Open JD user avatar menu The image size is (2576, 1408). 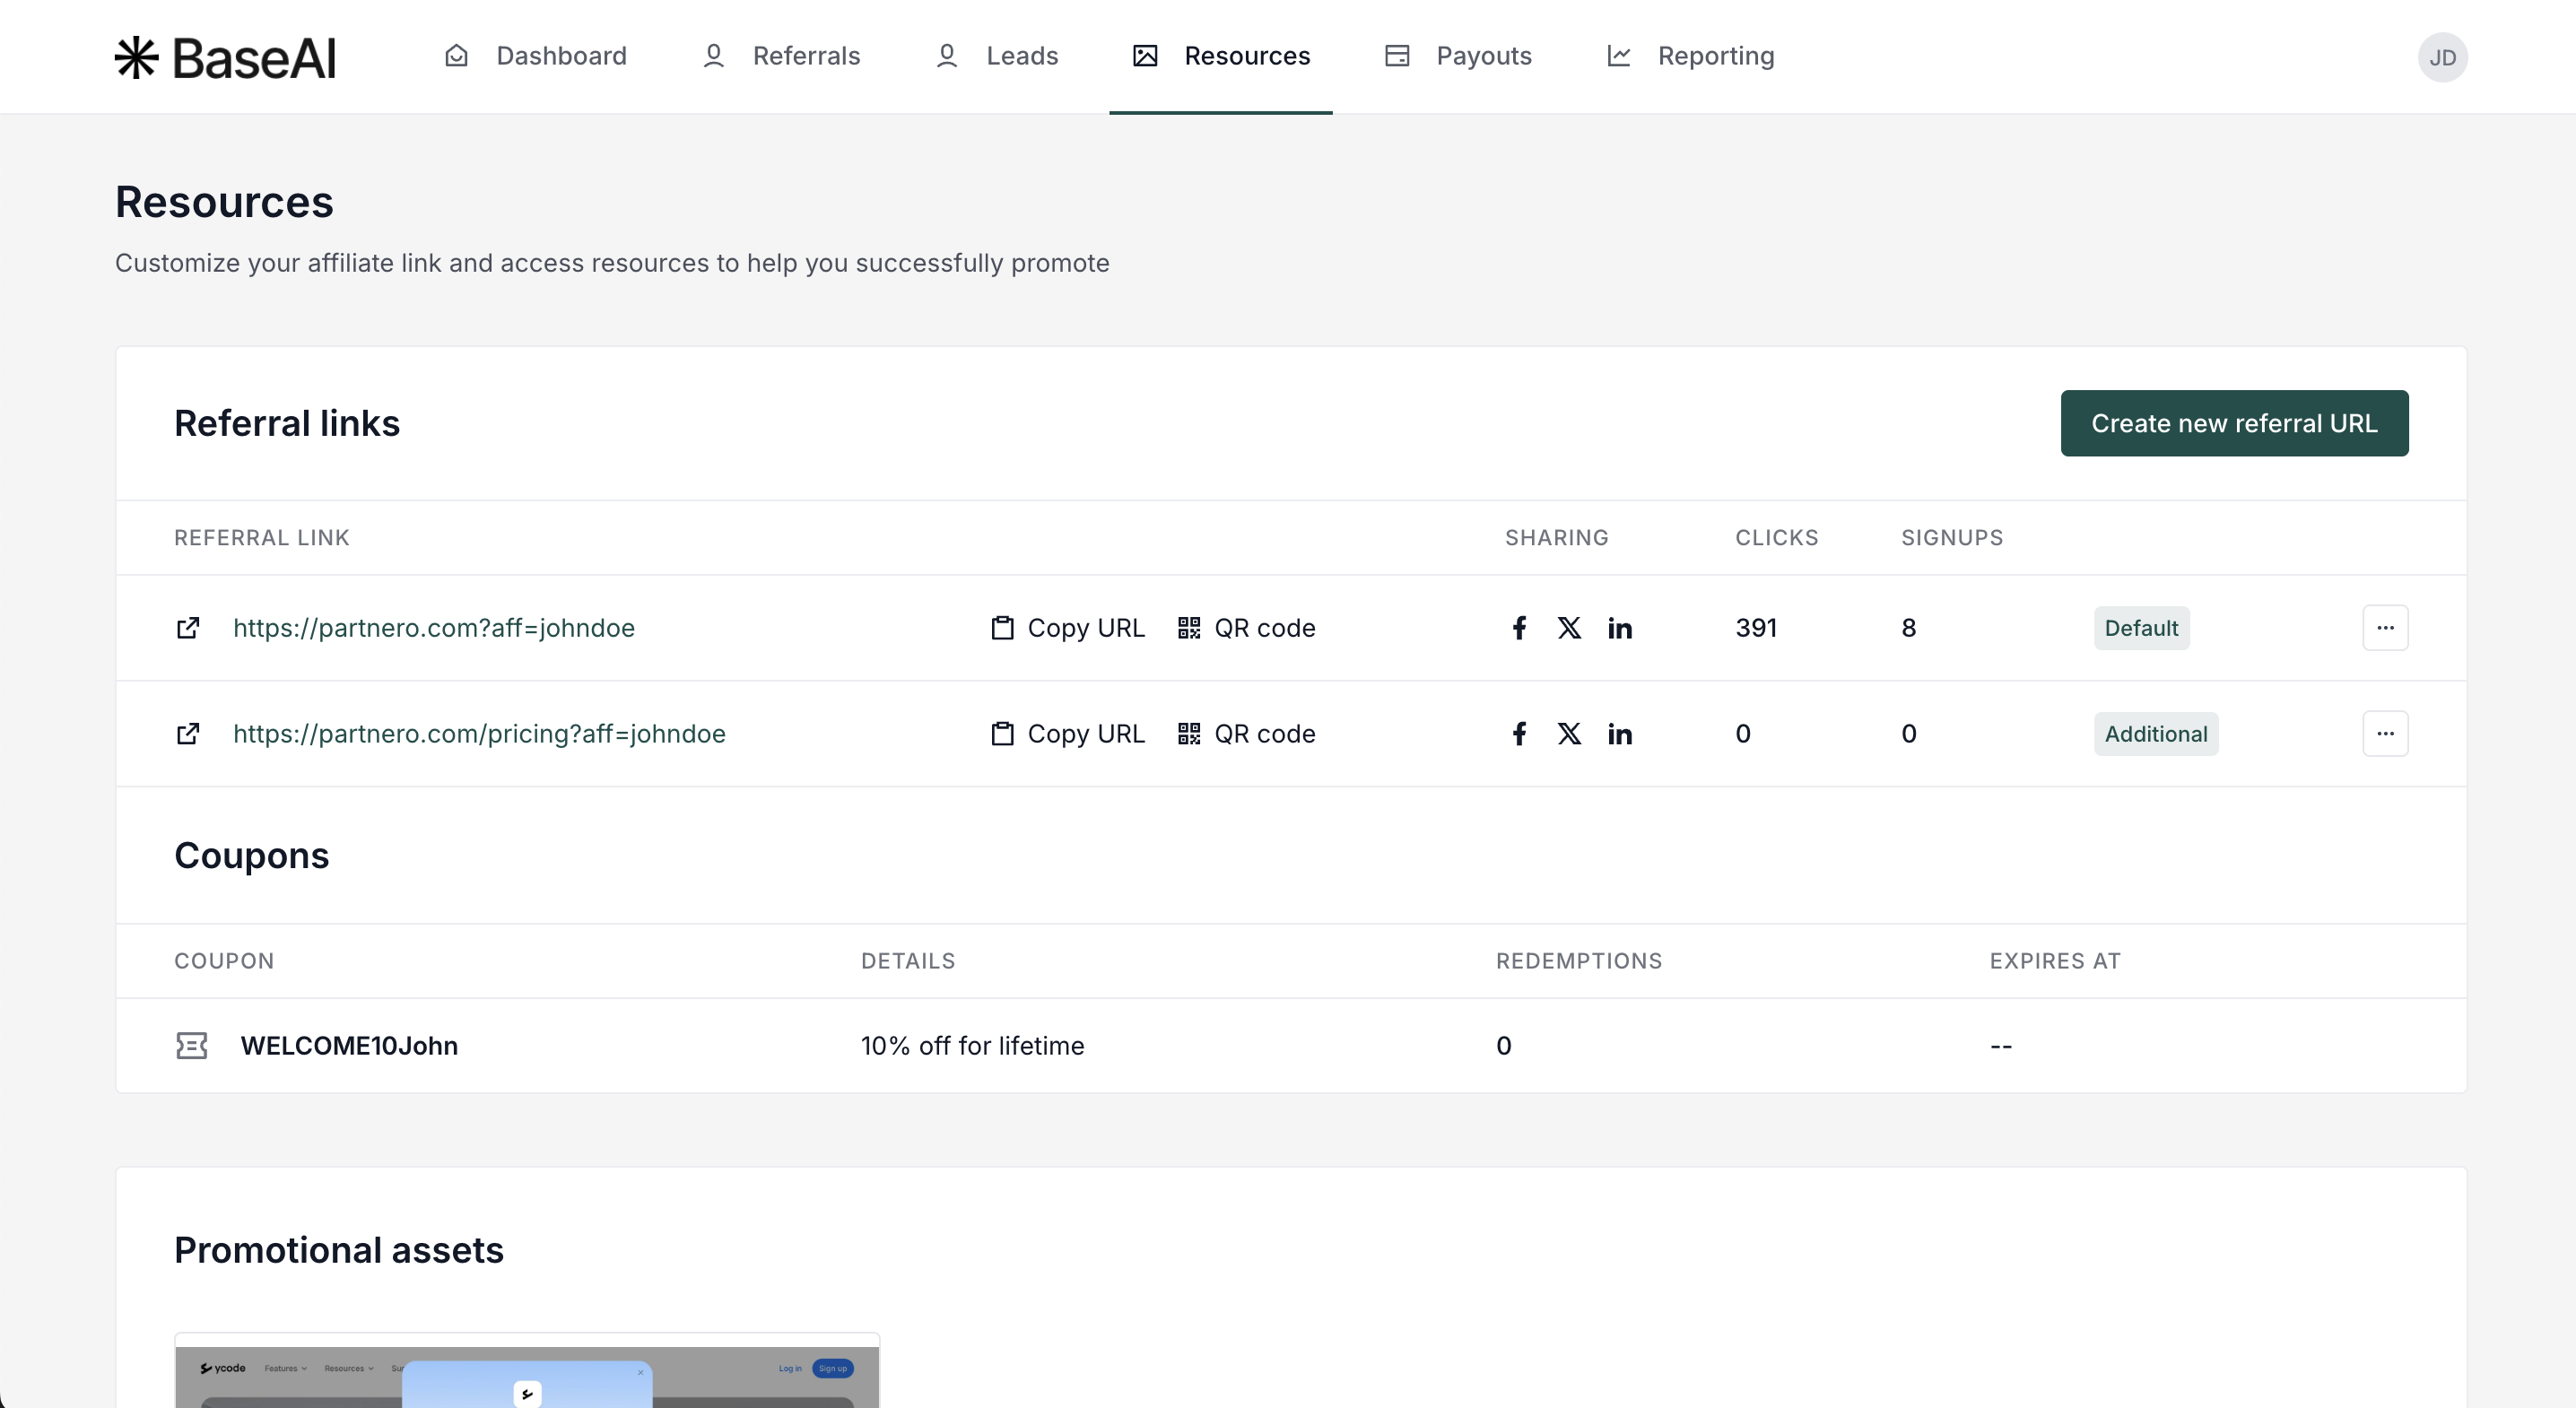click(x=2442, y=57)
